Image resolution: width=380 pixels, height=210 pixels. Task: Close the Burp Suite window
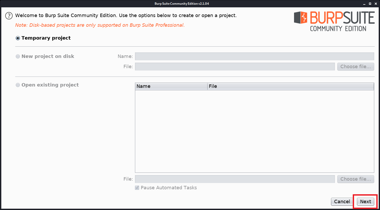coord(376,4)
